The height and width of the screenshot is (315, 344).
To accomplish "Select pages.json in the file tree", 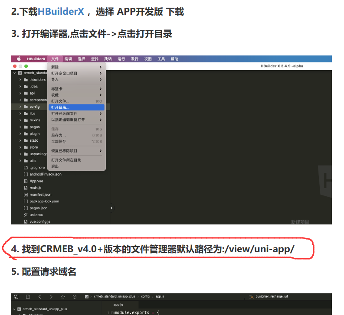I will (x=39, y=208).
